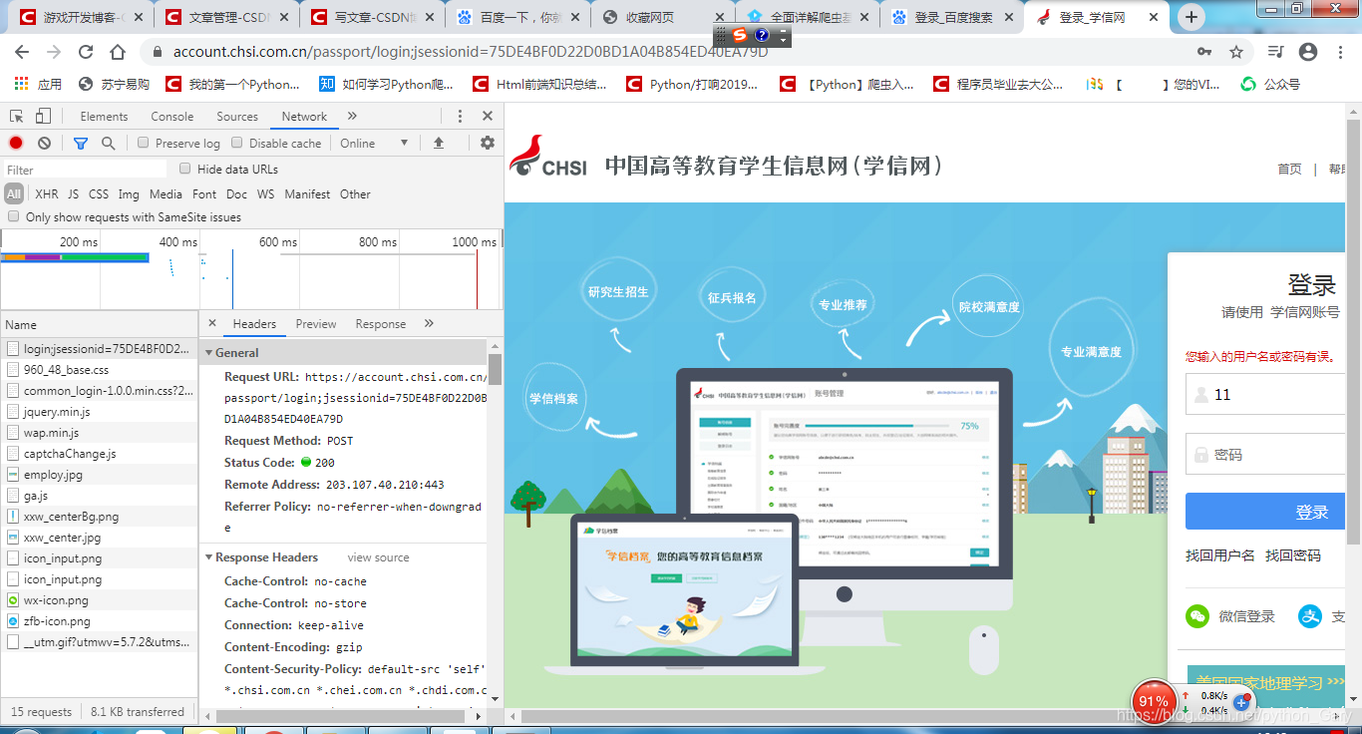Viewport: 1362px width, 734px height.
Task: Switch to Sources tab
Action: [x=237, y=117]
